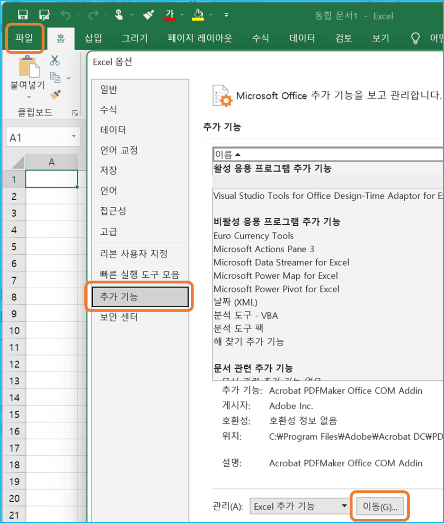
Task: Open fill color palette dropdown arrow
Action: click(x=211, y=15)
